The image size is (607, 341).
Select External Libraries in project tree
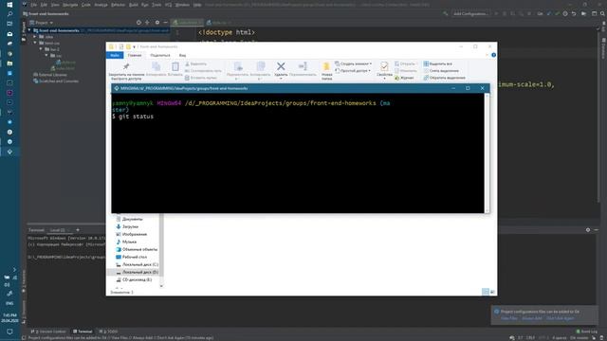pos(50,75)
